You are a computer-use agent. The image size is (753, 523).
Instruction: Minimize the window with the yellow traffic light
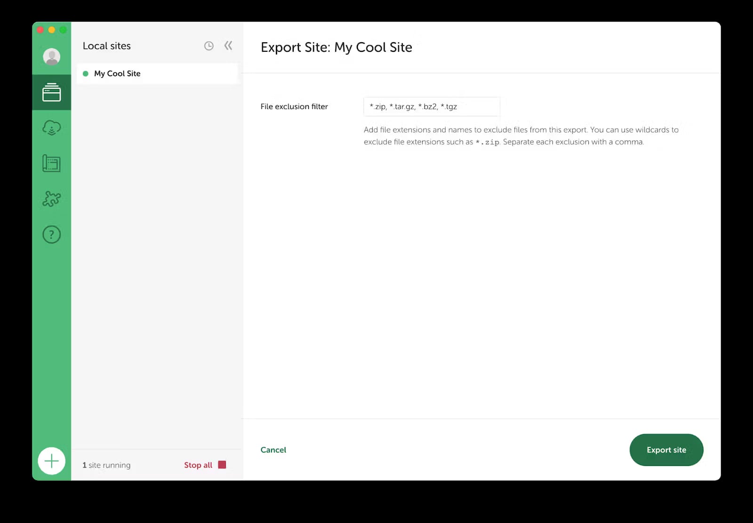(52, 29)
